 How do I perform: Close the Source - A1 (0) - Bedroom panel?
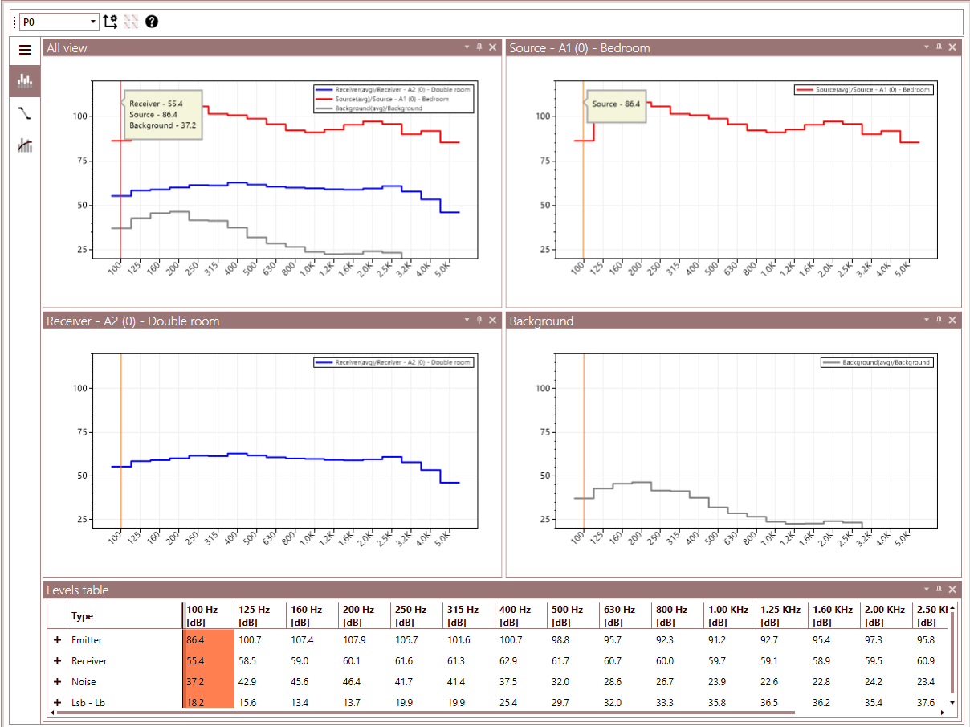point(952,47)
